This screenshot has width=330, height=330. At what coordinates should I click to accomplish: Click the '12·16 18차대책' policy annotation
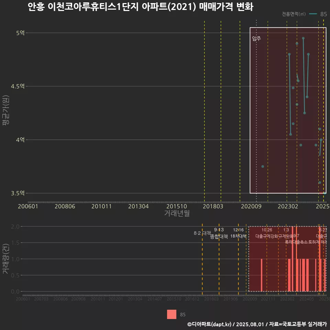click(238, 233)
